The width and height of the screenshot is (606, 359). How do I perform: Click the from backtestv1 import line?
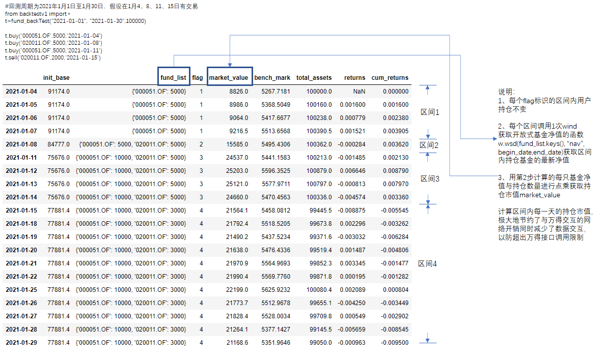pyautogui.click(x=36, y=14)
